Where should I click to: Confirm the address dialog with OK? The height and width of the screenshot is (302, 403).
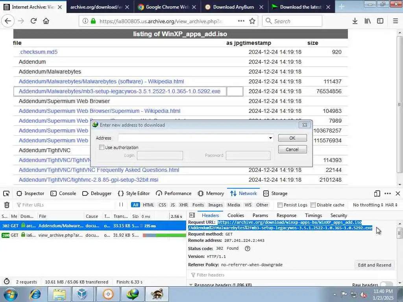tap(292, 138)
